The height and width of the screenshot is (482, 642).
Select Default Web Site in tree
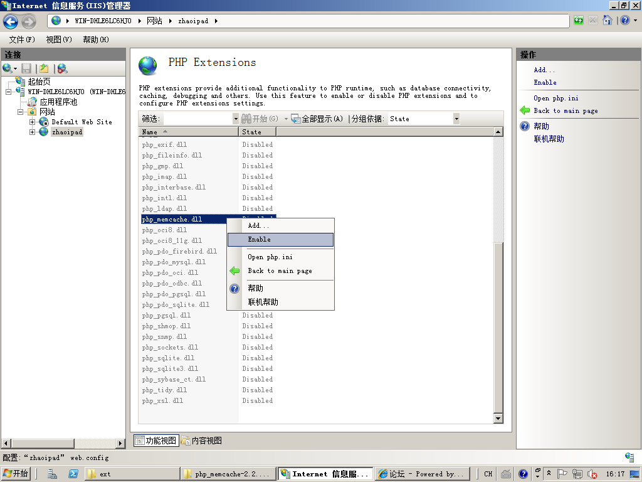pyautogui.click(x=82, y=122)
